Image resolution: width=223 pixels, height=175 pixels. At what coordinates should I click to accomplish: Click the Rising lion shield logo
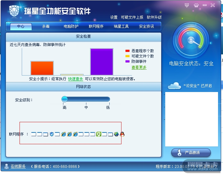[x=14, y=11]
